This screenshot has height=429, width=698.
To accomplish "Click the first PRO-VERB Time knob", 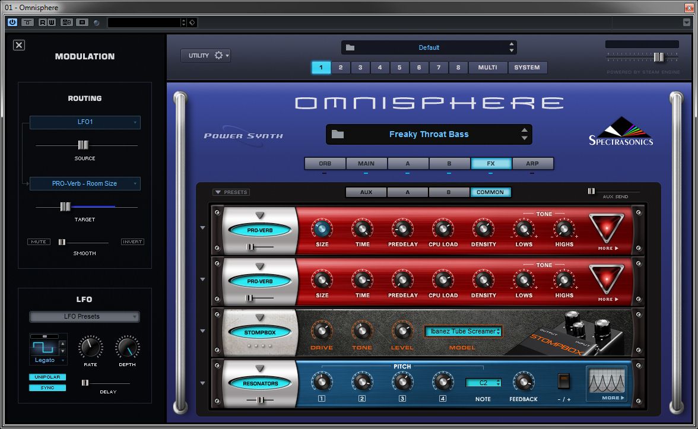I will [x=362, y=229].
